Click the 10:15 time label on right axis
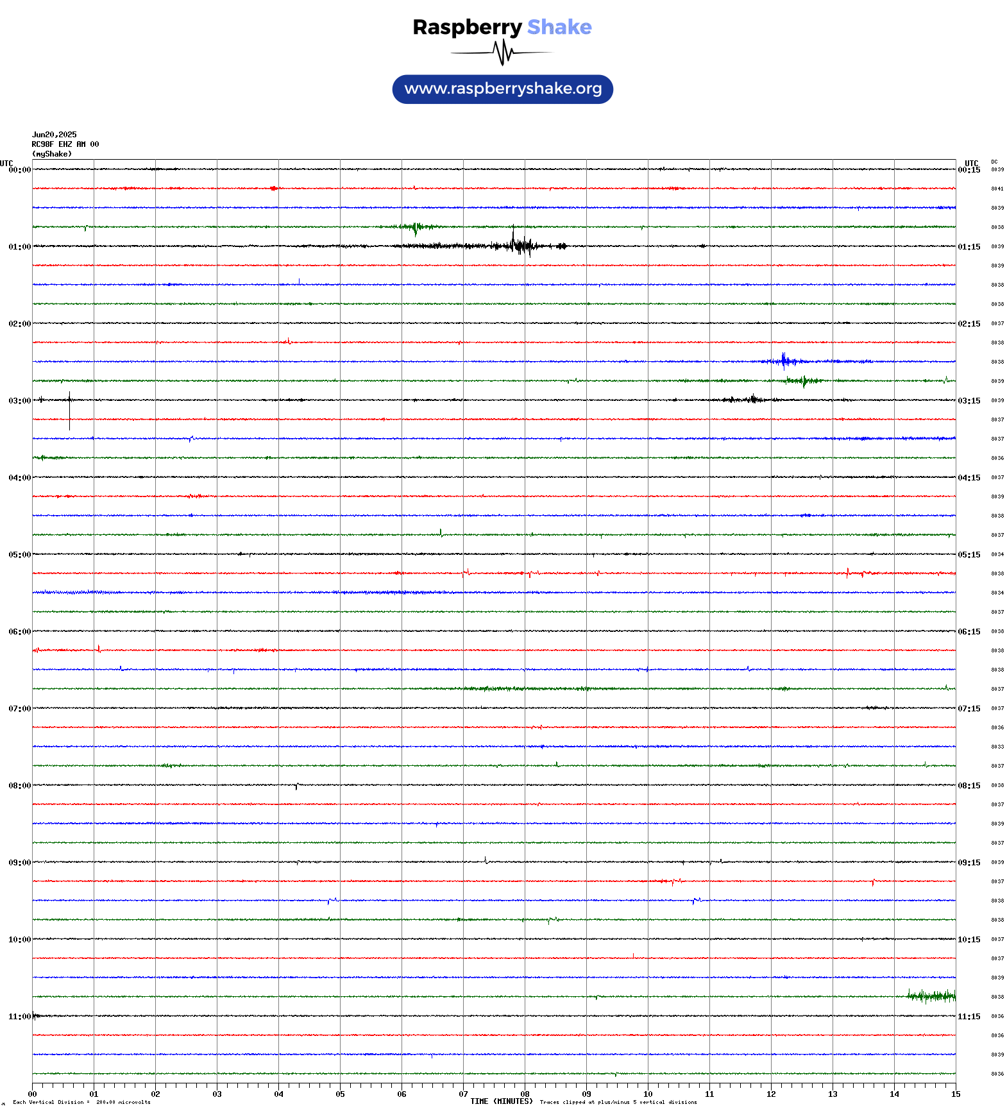 (x=969, y=940)
